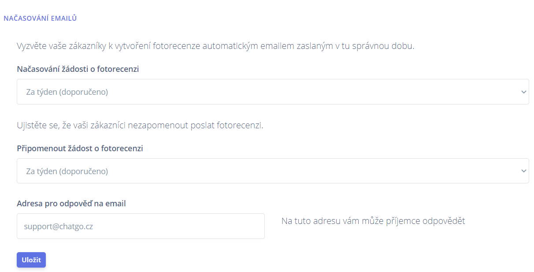Screen dimensions: 534x272
Task: Click the label Načasování žádosti o fotorecenzi
Action: 78,69
